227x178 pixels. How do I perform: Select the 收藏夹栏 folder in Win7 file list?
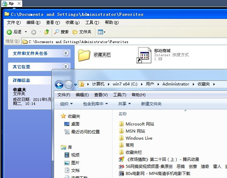point(130,152)
